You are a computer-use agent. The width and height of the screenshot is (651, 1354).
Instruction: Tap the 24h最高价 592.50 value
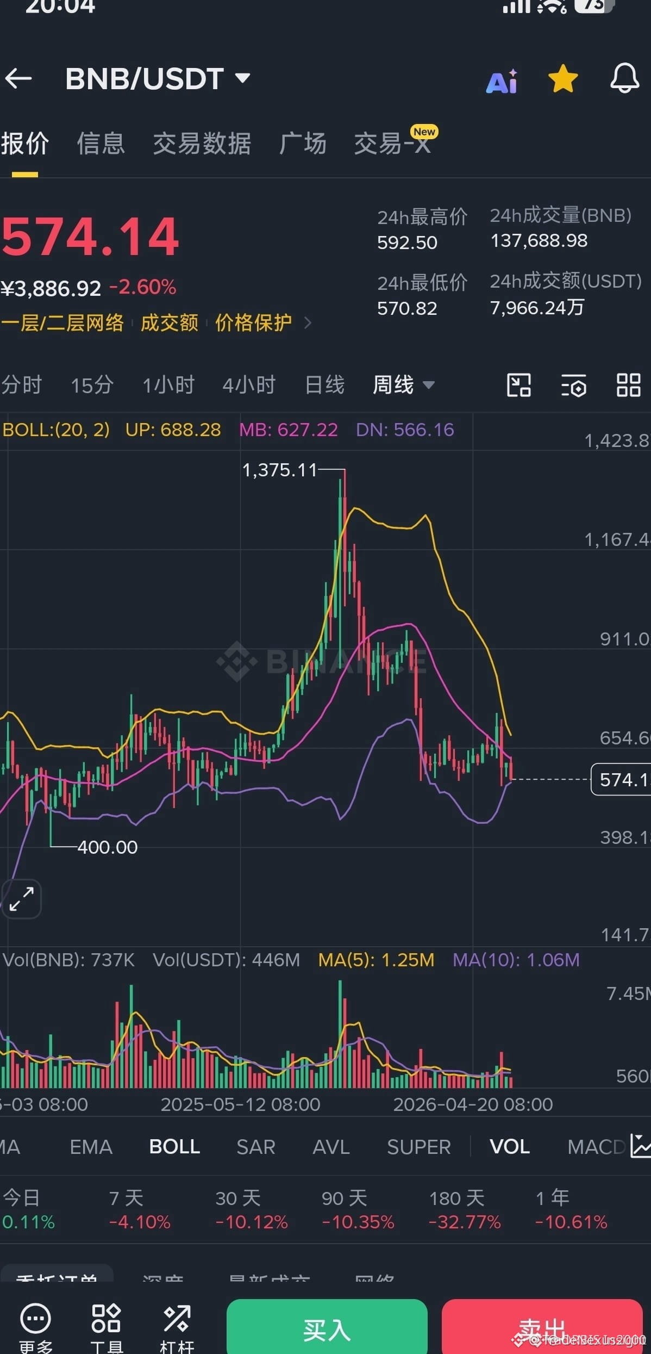[x=407, y=243]
